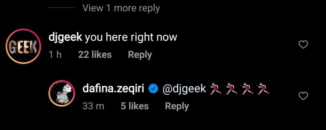
Task: Click the first running woman emoji
Action: pos(215,88)
